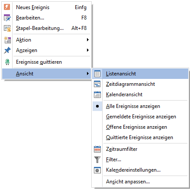Open the Ansicht submenu arrow
Viewport: 190px width, 189px height.
(88, 74)
